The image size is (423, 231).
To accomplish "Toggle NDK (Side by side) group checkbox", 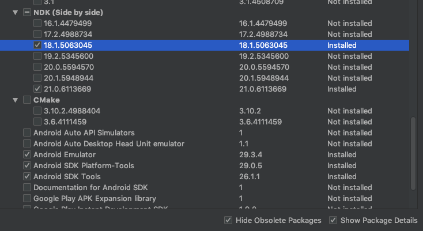I will 27,12.
